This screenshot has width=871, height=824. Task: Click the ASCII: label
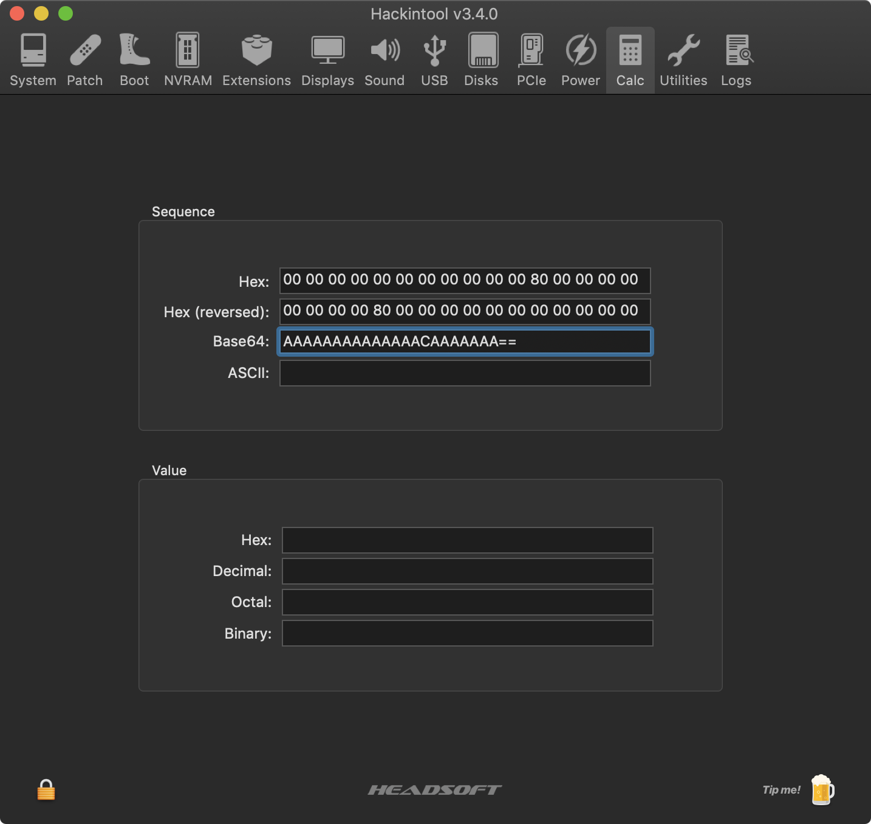click(248, 373)
